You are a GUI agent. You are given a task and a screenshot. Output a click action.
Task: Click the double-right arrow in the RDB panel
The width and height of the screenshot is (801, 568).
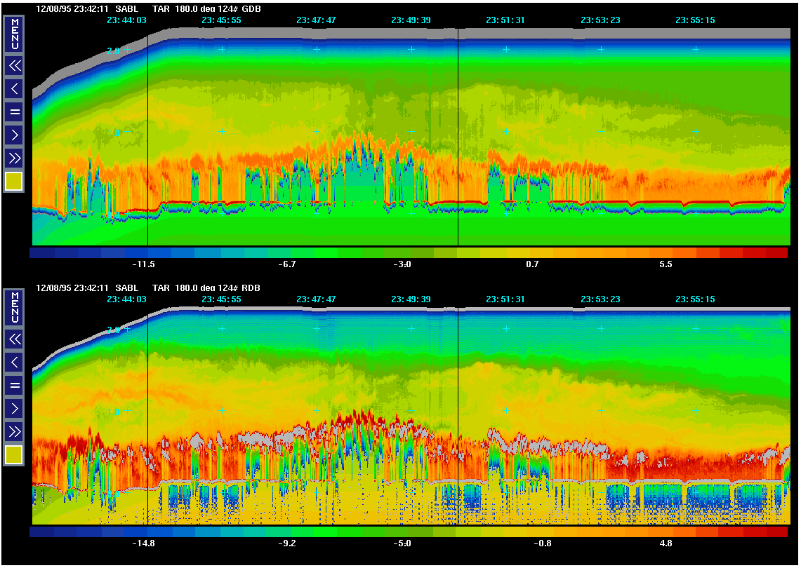pyautogui.click(x=14, y=431)
